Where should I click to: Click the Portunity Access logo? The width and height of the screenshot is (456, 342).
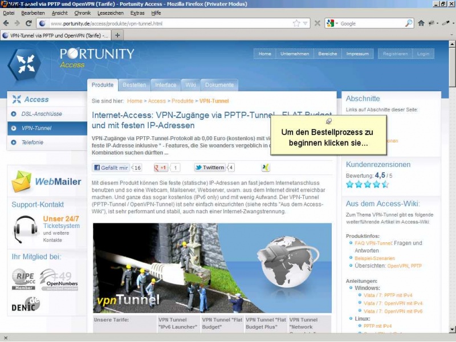click(x=71, y=59)
